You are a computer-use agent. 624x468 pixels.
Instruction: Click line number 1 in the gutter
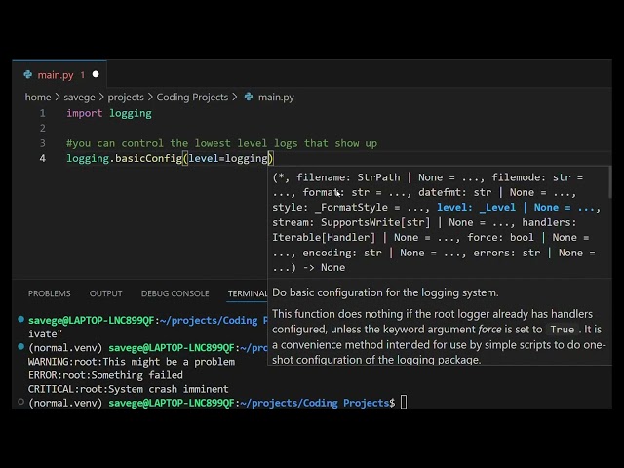click(42, 113)
